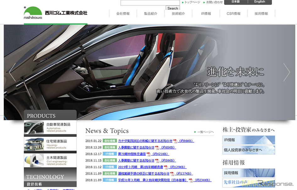297x190 pixels.
Task: Click the (約421KB) file size link
Action: [161, 154]
